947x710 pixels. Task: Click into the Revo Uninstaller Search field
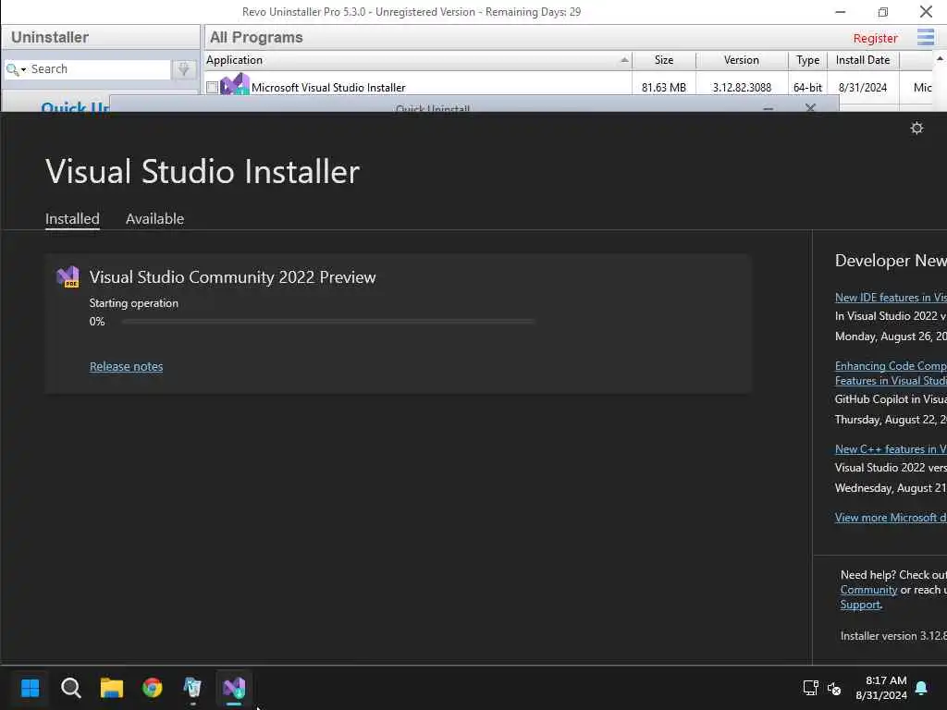(x=100, y=69)
